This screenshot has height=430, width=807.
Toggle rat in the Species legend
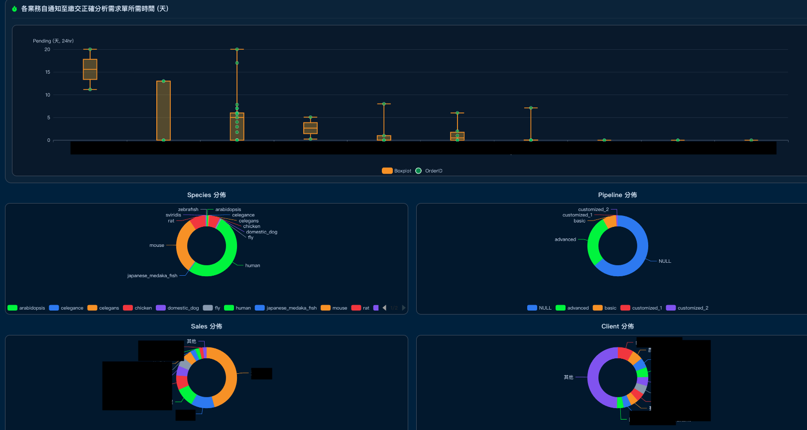pyautogui.click(x=360, y=308)
